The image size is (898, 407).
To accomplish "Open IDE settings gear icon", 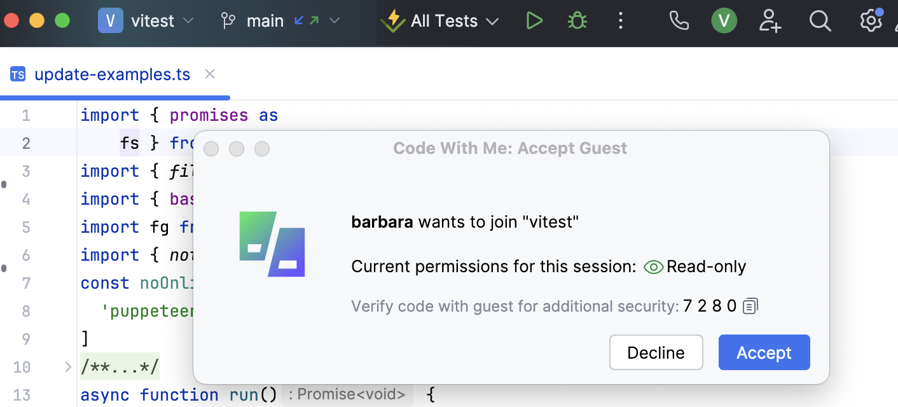I will (870, 21).
